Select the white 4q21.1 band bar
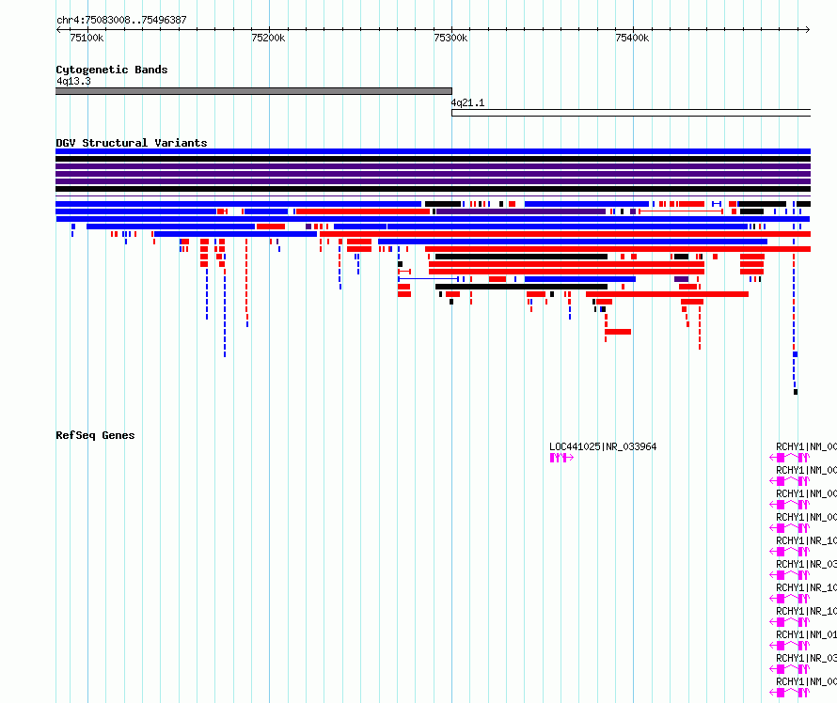 pos(631,113)
